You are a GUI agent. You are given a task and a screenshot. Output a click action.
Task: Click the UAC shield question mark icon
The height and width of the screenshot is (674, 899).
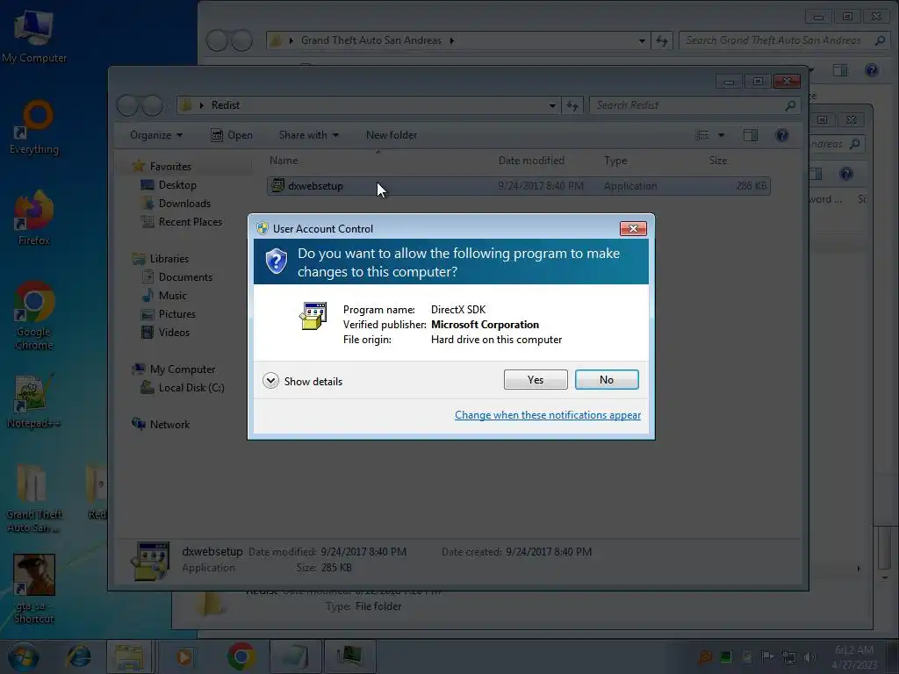tap(276, 262)
